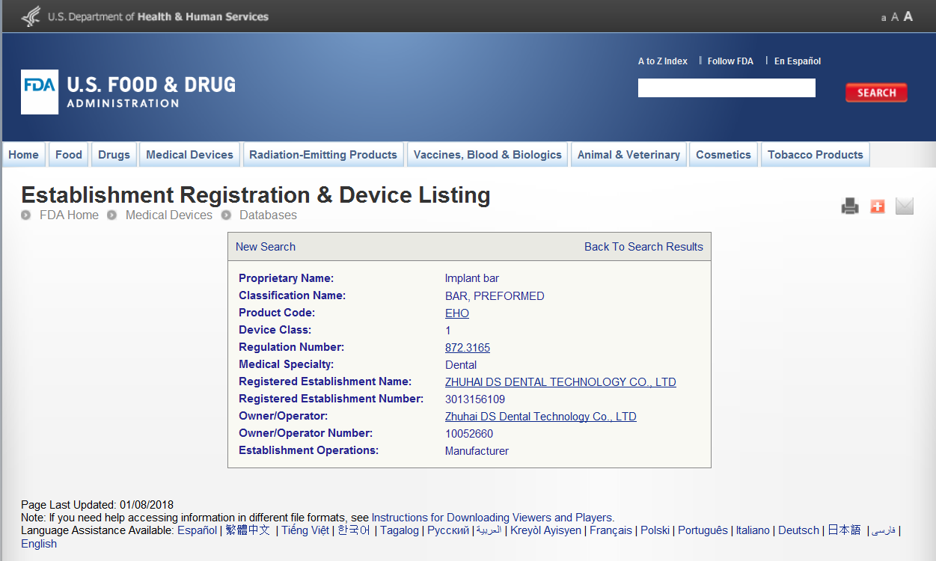Open the Follow FDA link

(730, 61)
